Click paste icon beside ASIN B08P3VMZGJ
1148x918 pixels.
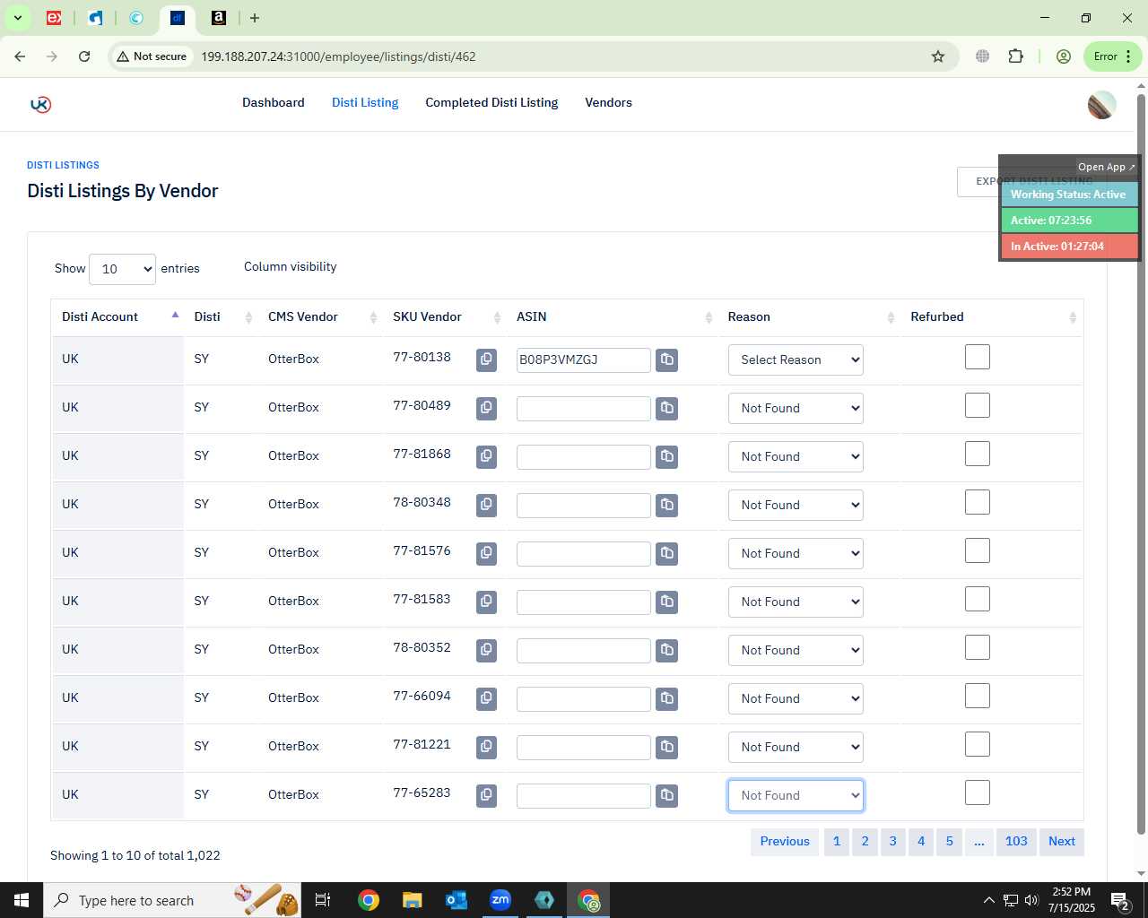coord(666,359)
